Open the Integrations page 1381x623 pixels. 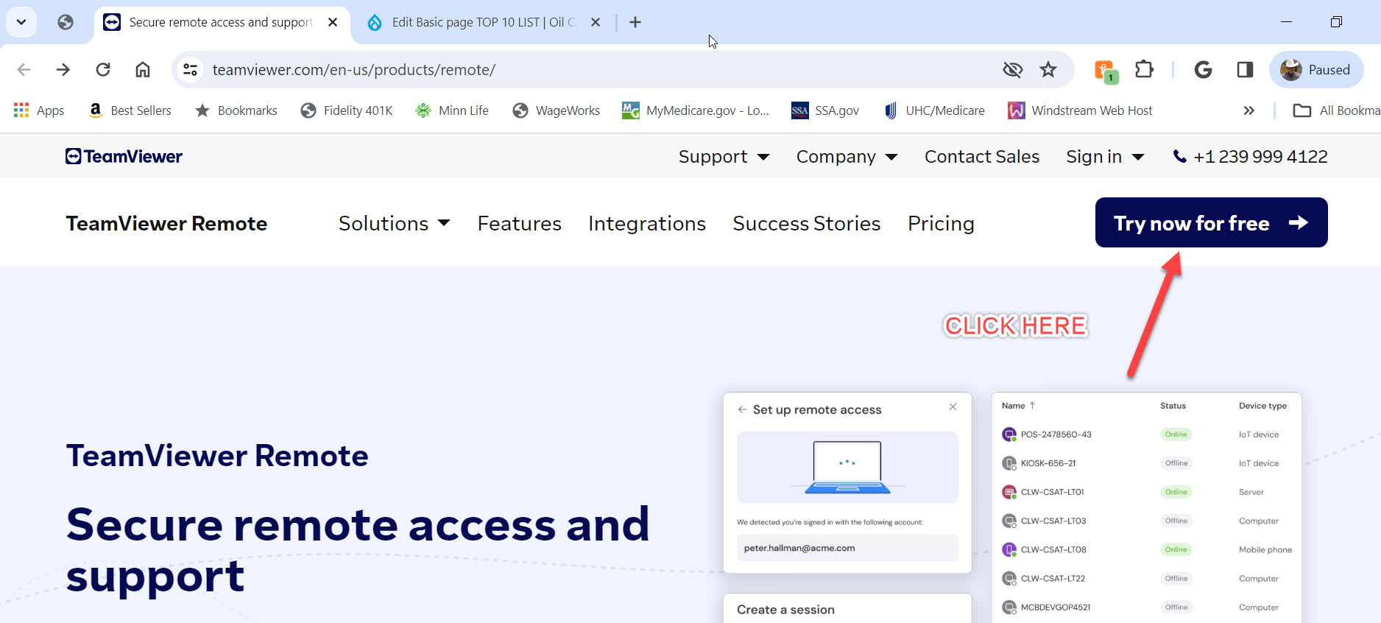[x=647, y=223]
